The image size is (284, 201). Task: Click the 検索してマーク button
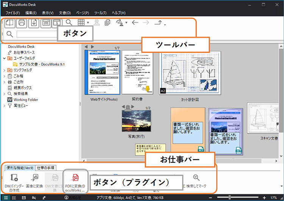coord(196,181)
